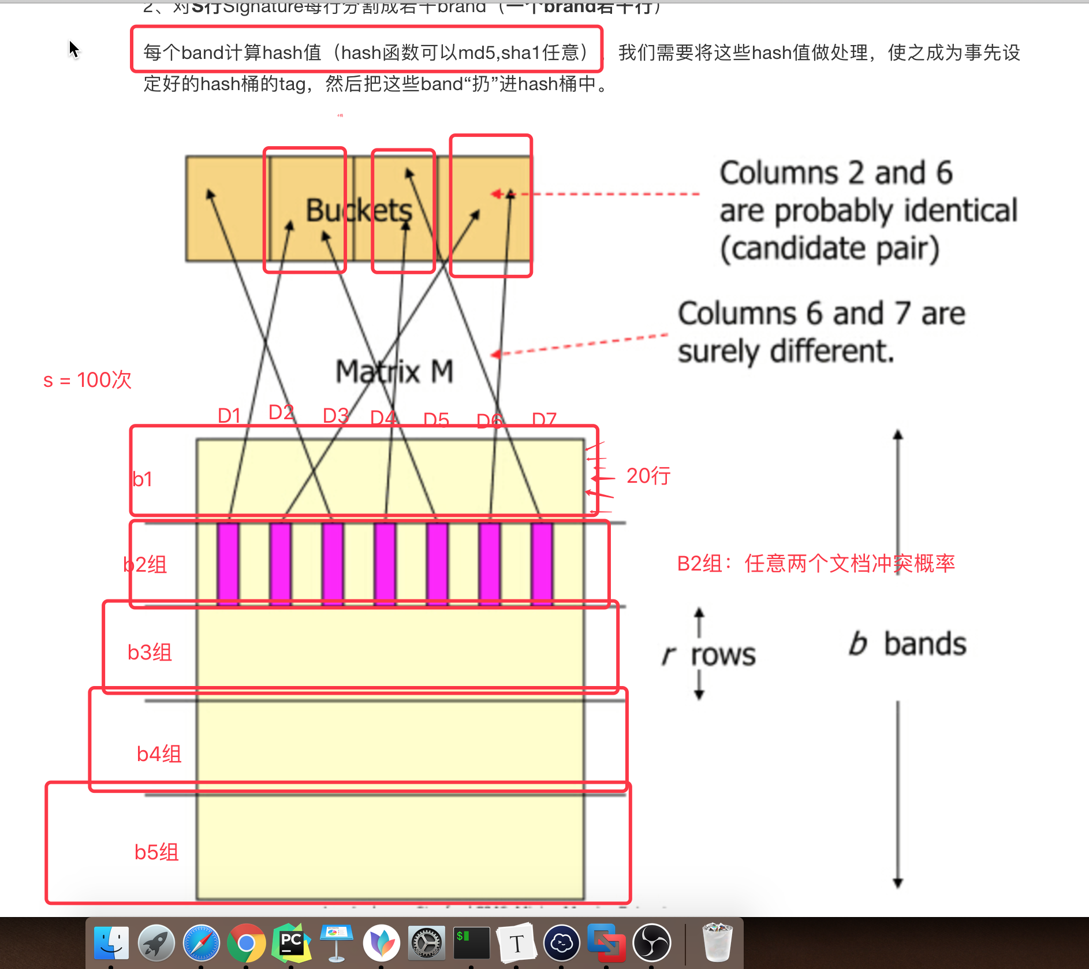The width and height of the screenshot is (1089, 969).
Task: Click the text '每个band计算hash值' in red box
Action: tap(232, 53)
